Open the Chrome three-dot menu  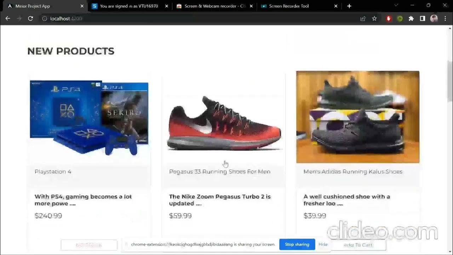pyautogui.click(x=445, y=18)
